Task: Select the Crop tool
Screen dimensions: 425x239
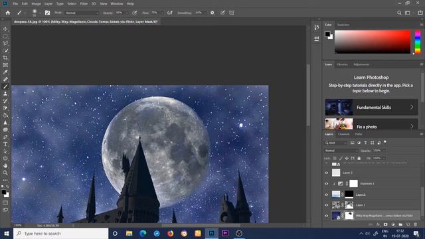Action: pyautogui.click(x=5, y=58)
